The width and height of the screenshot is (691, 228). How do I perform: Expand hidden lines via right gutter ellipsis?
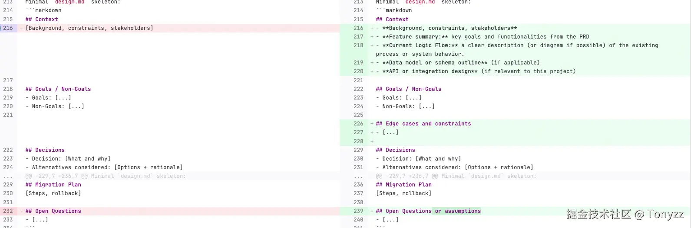(358, 176)
